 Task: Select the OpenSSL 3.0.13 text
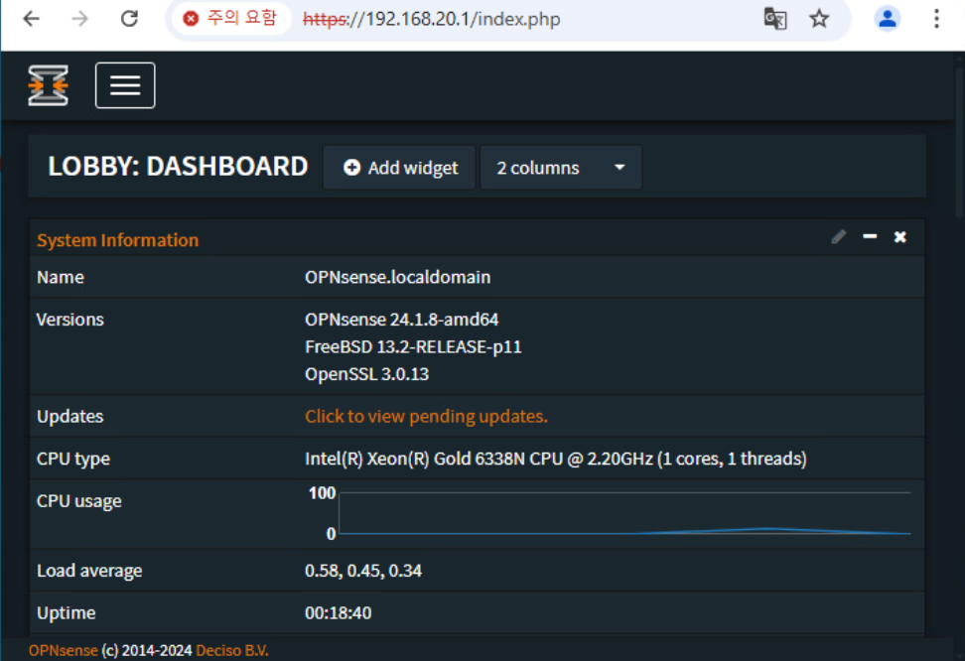click(x=366, y=374)
